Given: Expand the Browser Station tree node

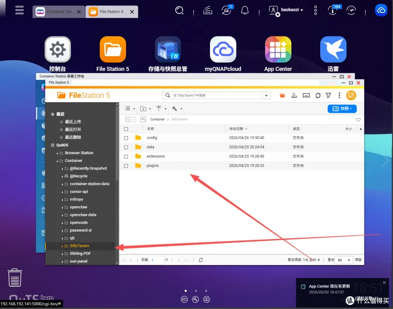Looking at the screenshot, I should (x=57, y=153).
